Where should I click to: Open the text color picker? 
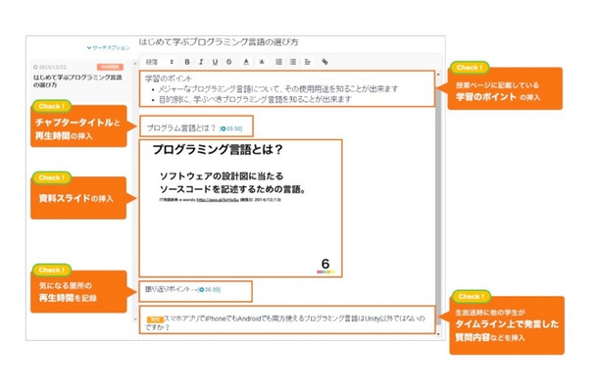point(246,62)
